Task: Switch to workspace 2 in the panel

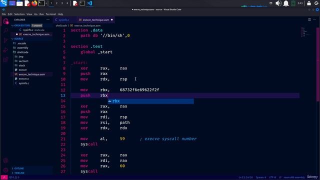Action: 56,3
